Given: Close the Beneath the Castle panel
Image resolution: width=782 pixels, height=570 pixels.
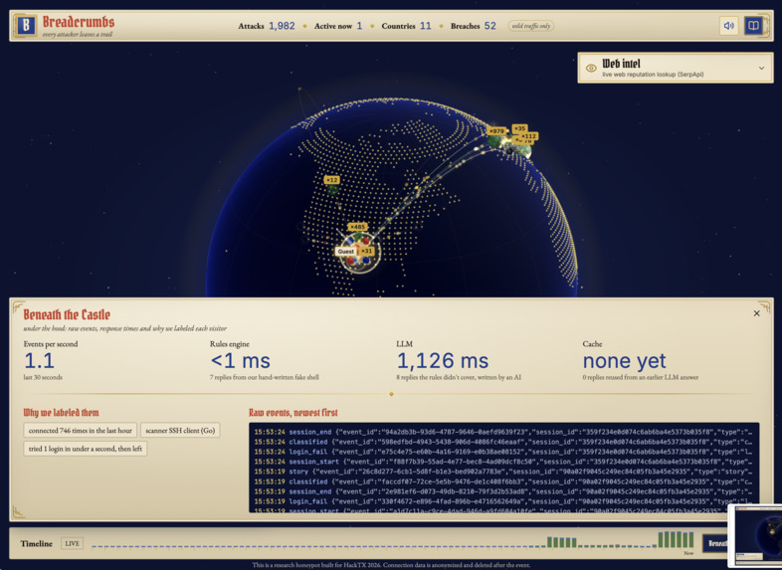Looking at the screenshot, I should (x=756, y=313).
